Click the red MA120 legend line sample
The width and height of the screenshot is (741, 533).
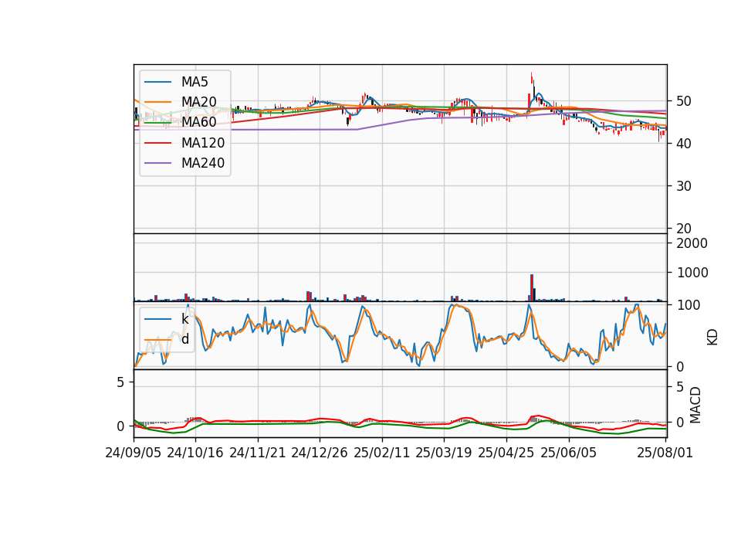(157, 142)
